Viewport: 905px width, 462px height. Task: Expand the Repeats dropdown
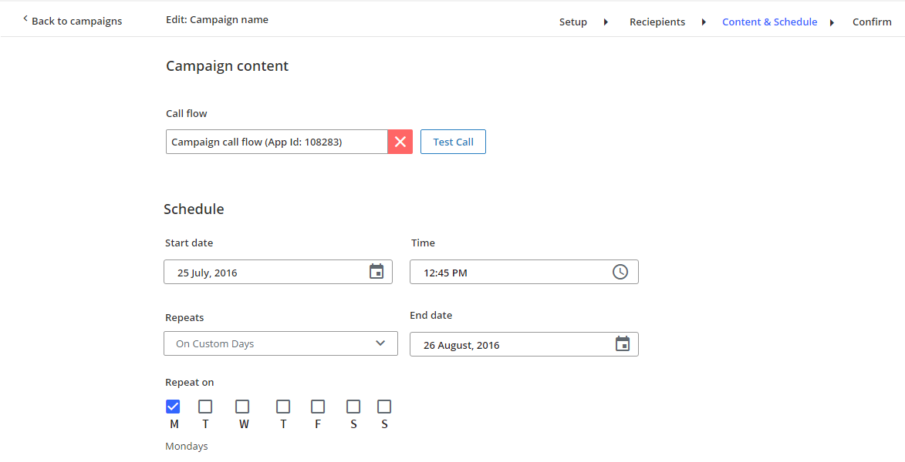pos(281,343)
